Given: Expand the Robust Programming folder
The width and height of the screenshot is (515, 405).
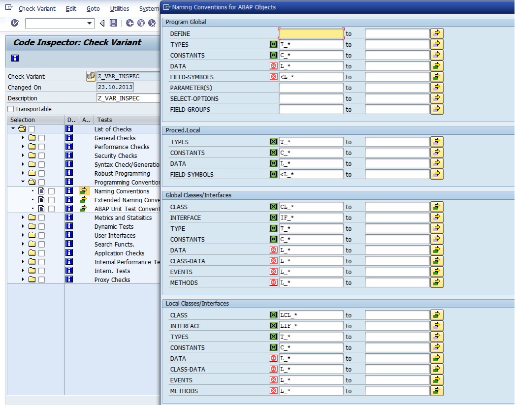Looking at the screenshot, I should [23, 173].
